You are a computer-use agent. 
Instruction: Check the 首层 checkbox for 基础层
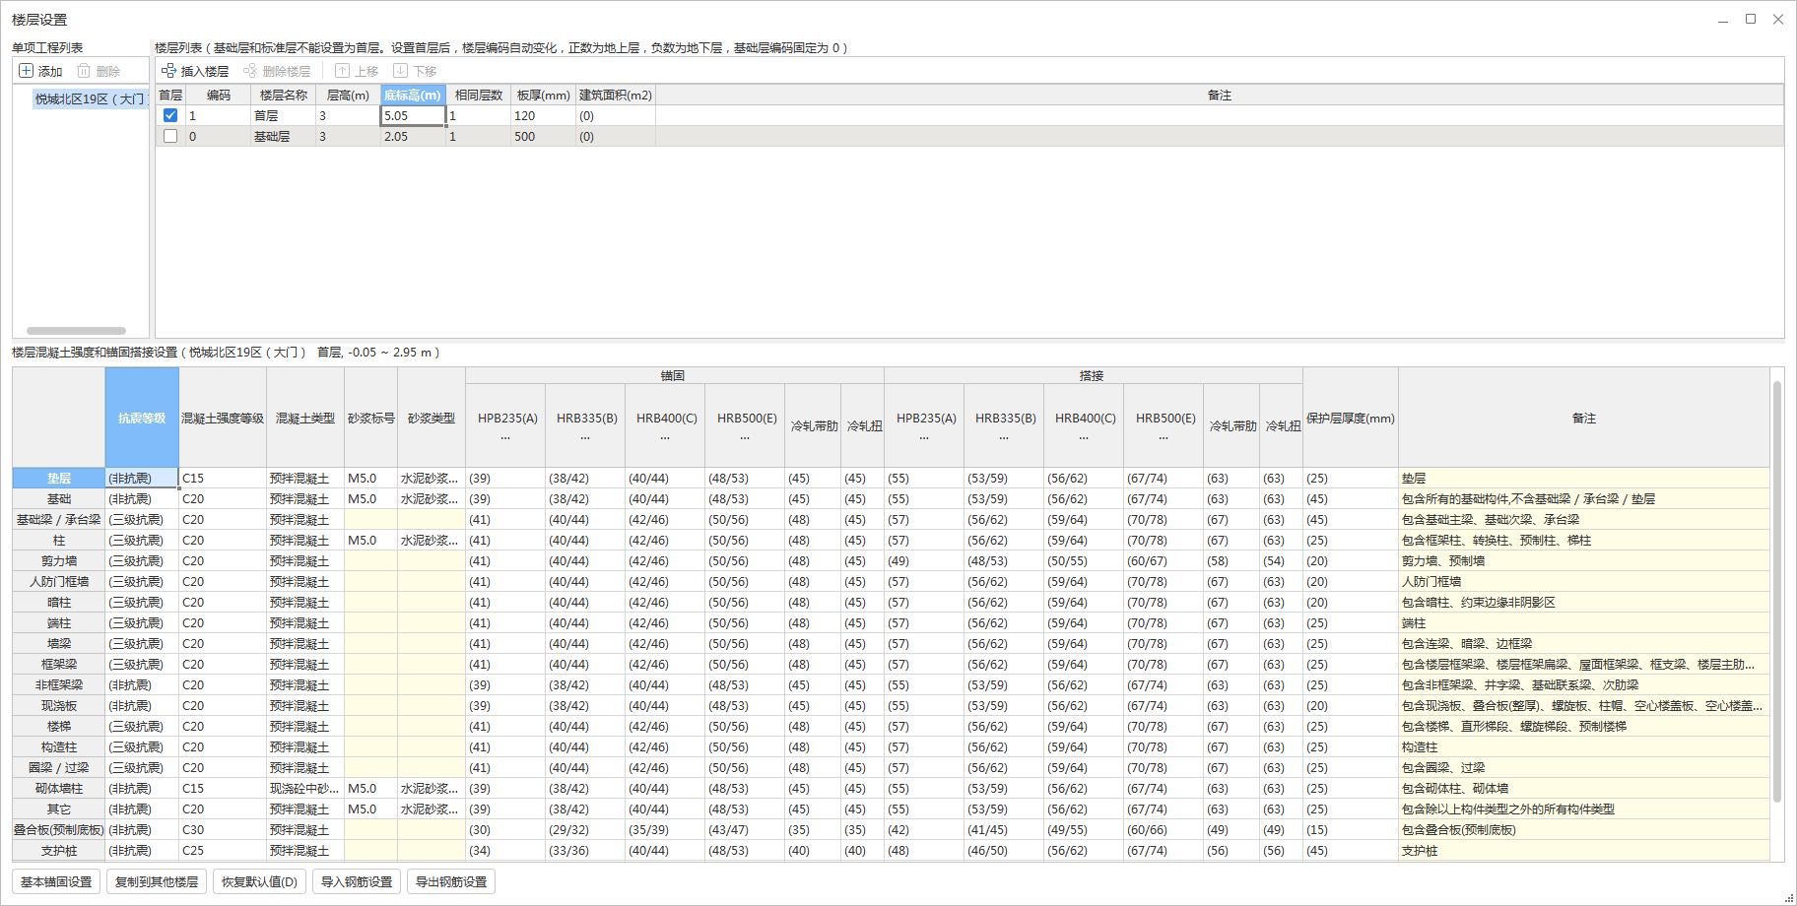(170, 136)
